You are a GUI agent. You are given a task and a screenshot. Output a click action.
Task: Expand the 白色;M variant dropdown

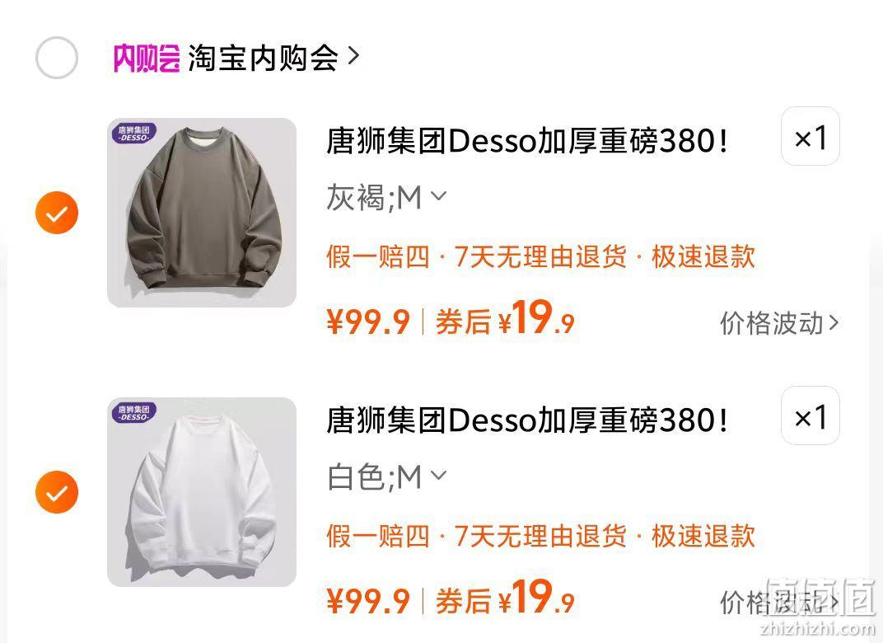386,477
